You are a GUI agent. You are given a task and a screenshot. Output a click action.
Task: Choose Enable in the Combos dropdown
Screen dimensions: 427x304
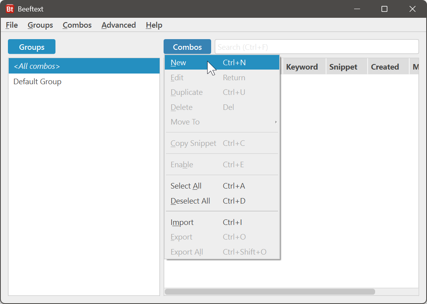[222, 164]
